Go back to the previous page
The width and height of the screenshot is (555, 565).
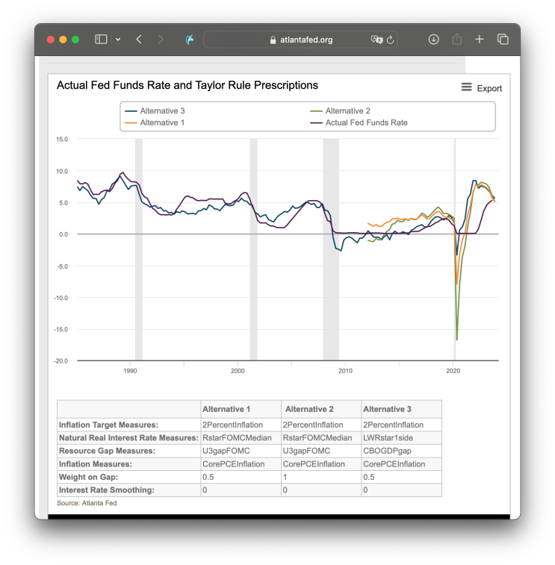139,40
